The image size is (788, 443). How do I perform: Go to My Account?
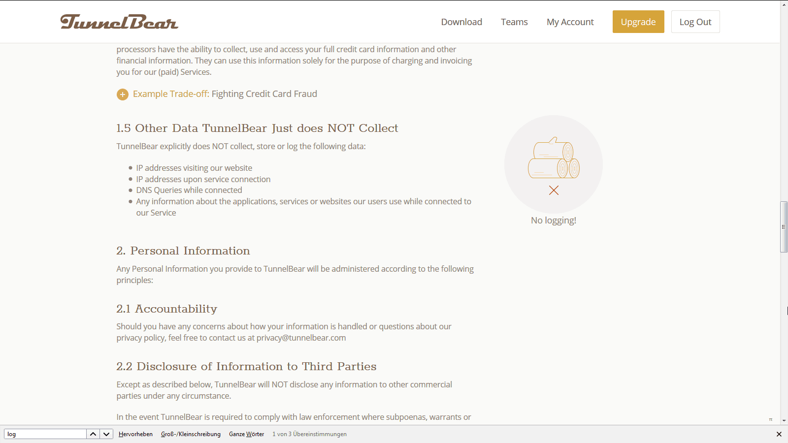coord(570,22)
